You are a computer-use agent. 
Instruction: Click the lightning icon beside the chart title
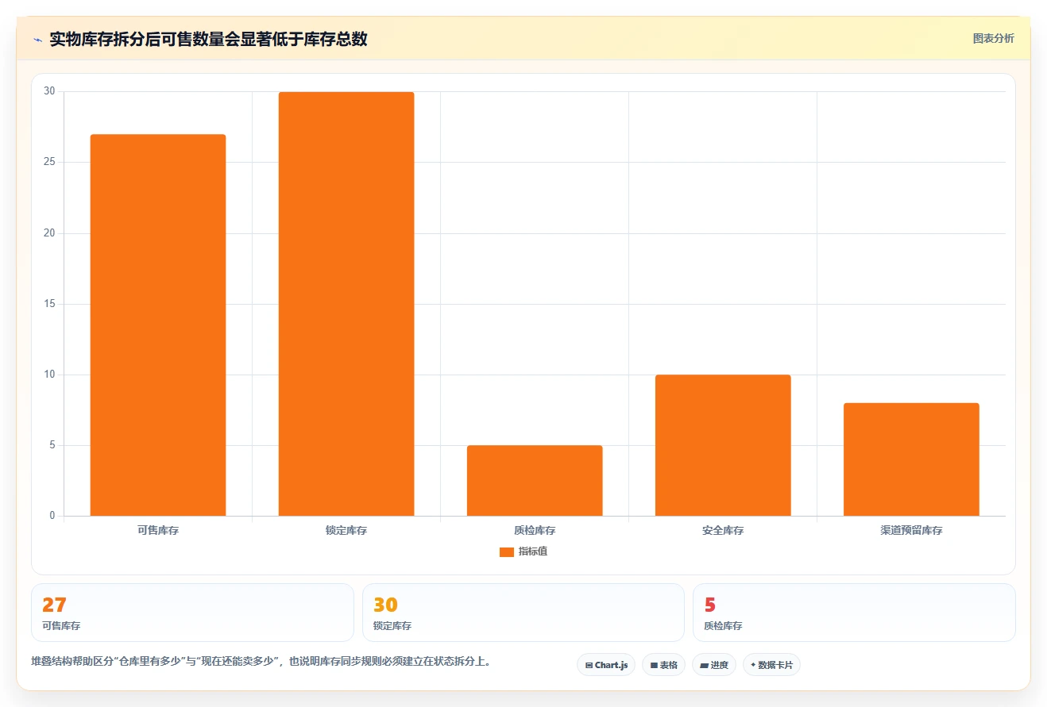tap(37, 40)
